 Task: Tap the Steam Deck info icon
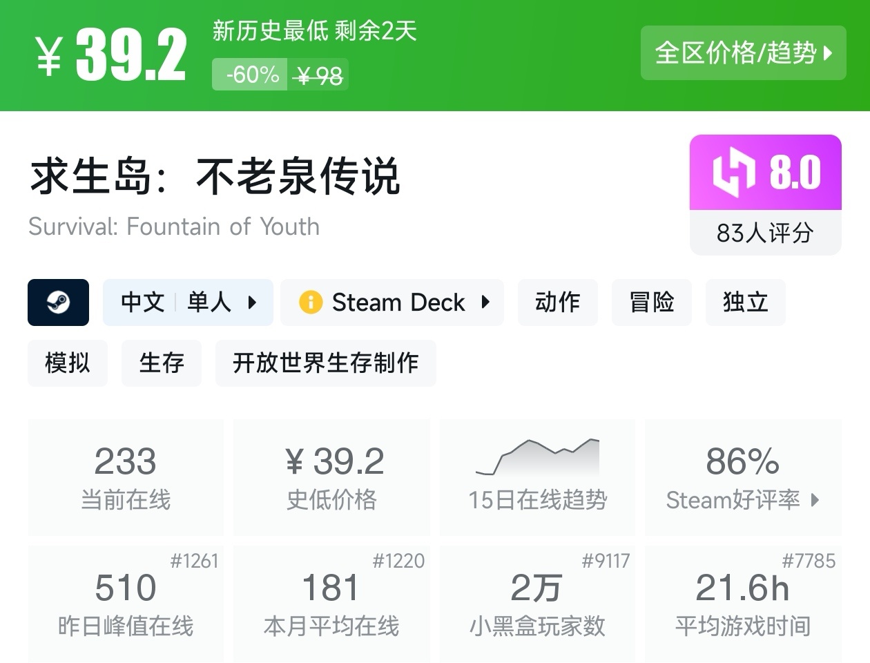point(310,302)
